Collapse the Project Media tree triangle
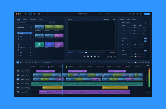 pyautogui.click(x=17, y=28)
